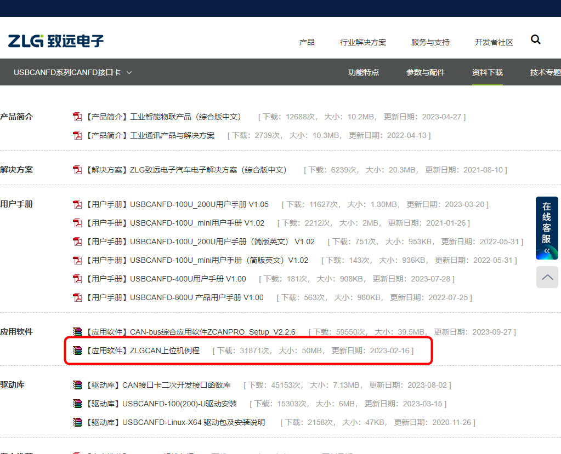561x454 pixels.
Task: Open USBCANFD-100U_mini用户手册（简版英文）link
Action: pyautogui.click(x=197, y=260)
